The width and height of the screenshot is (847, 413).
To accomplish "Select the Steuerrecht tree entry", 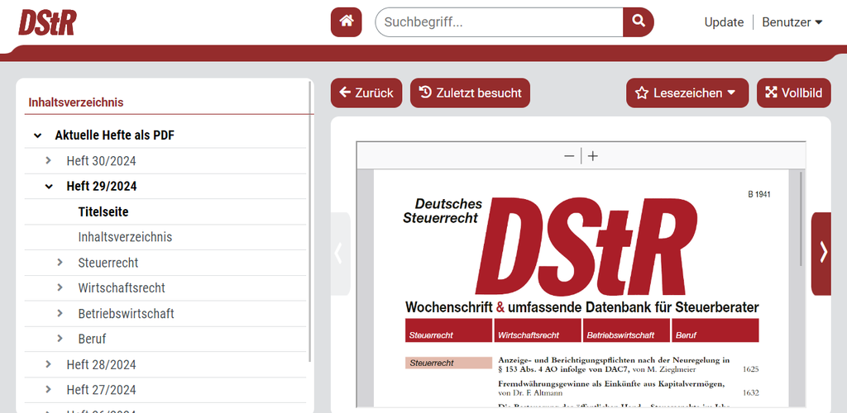I will pos(108,263).
